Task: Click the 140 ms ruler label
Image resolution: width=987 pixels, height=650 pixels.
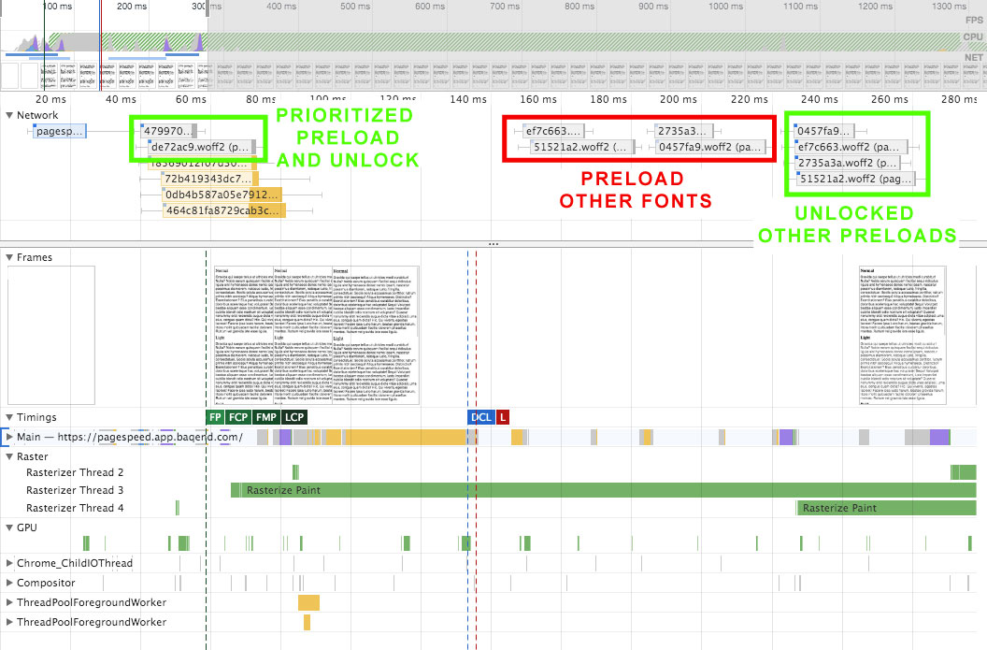Action: tap(468, 99)
